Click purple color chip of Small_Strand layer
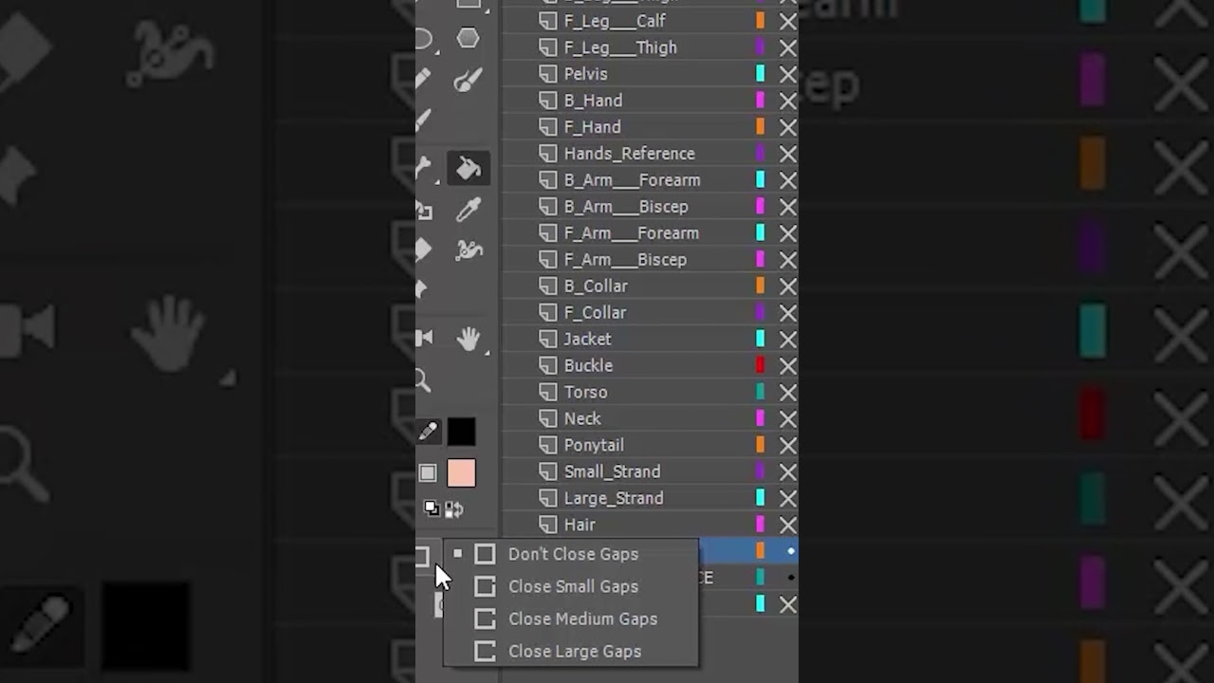The width and height of the screenshot is (1214, 683). (x=761, y=471)
